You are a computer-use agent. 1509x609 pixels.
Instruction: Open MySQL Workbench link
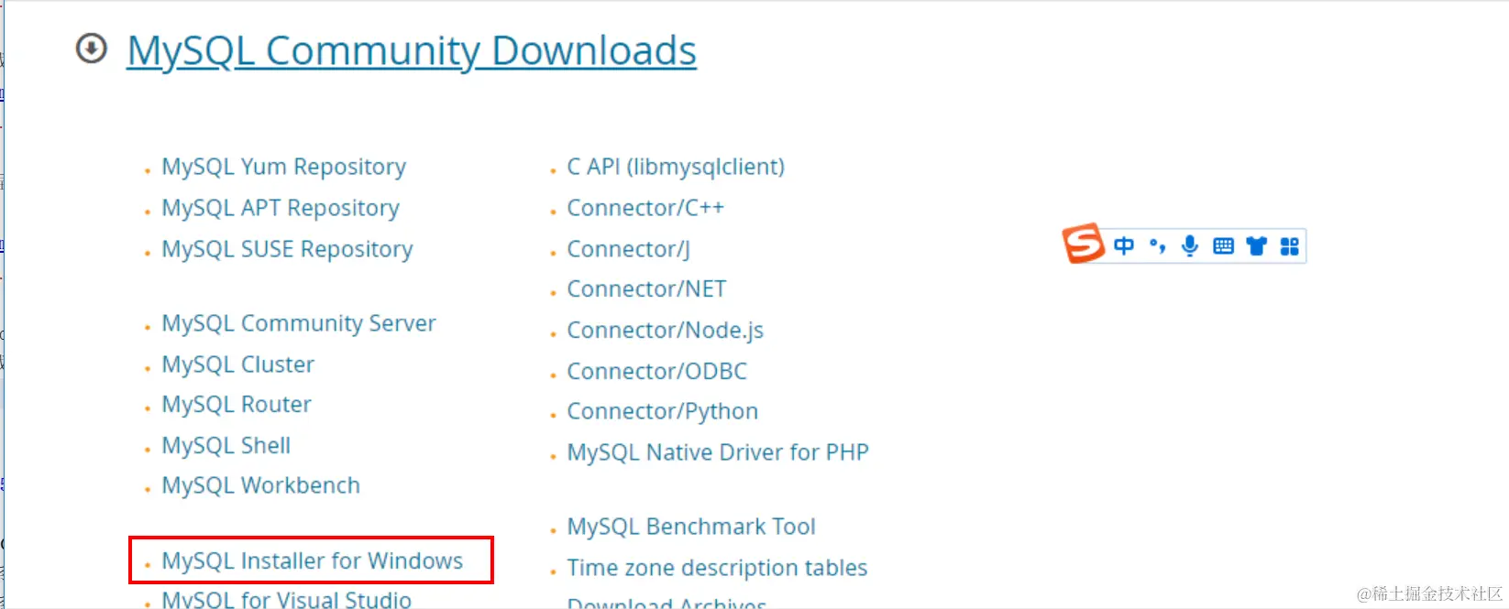tap(261, 485)
